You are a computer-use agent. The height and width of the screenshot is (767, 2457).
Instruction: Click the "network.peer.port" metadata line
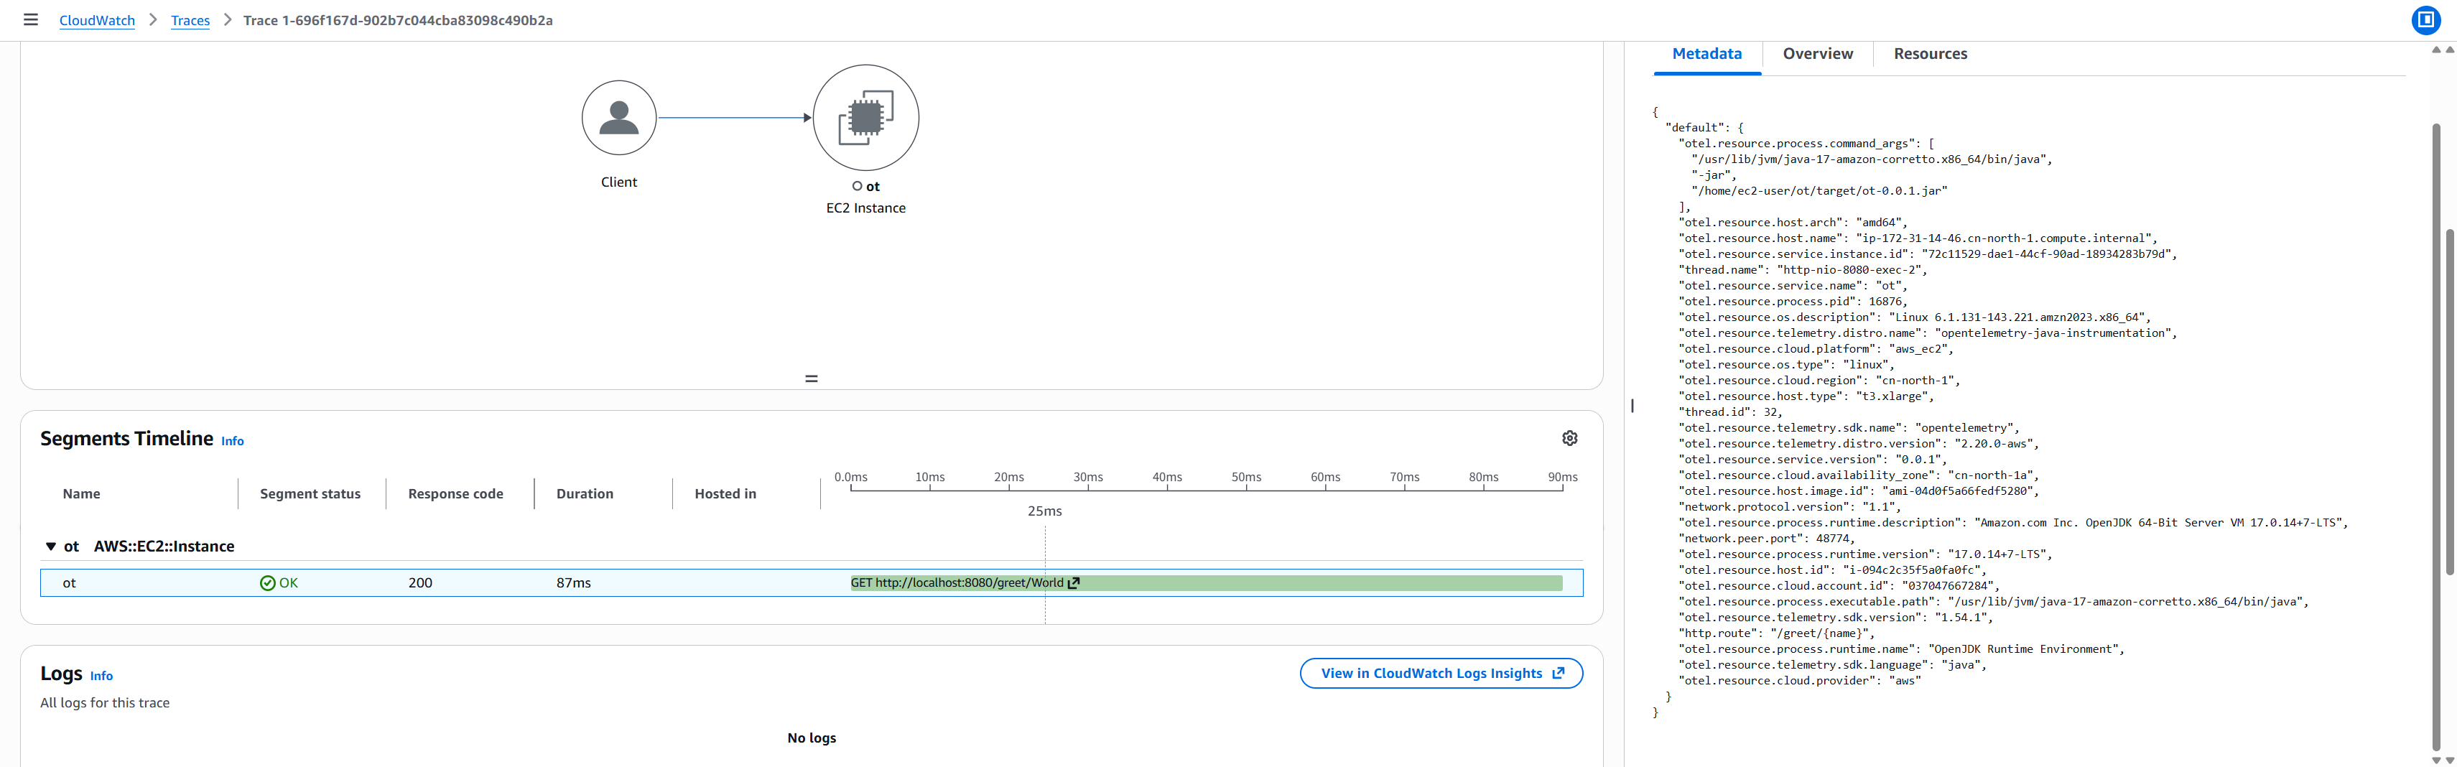click(x=1767, y=539)
